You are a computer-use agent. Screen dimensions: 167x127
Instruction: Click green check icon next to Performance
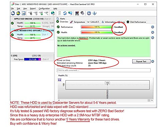tap(58, 27)
